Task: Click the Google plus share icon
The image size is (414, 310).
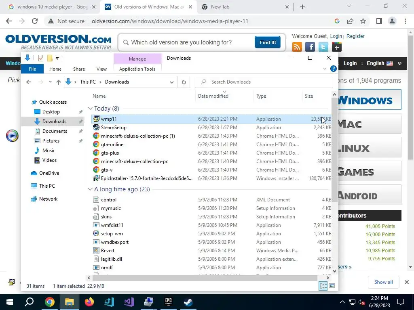Action: click(x=337, y=47)
